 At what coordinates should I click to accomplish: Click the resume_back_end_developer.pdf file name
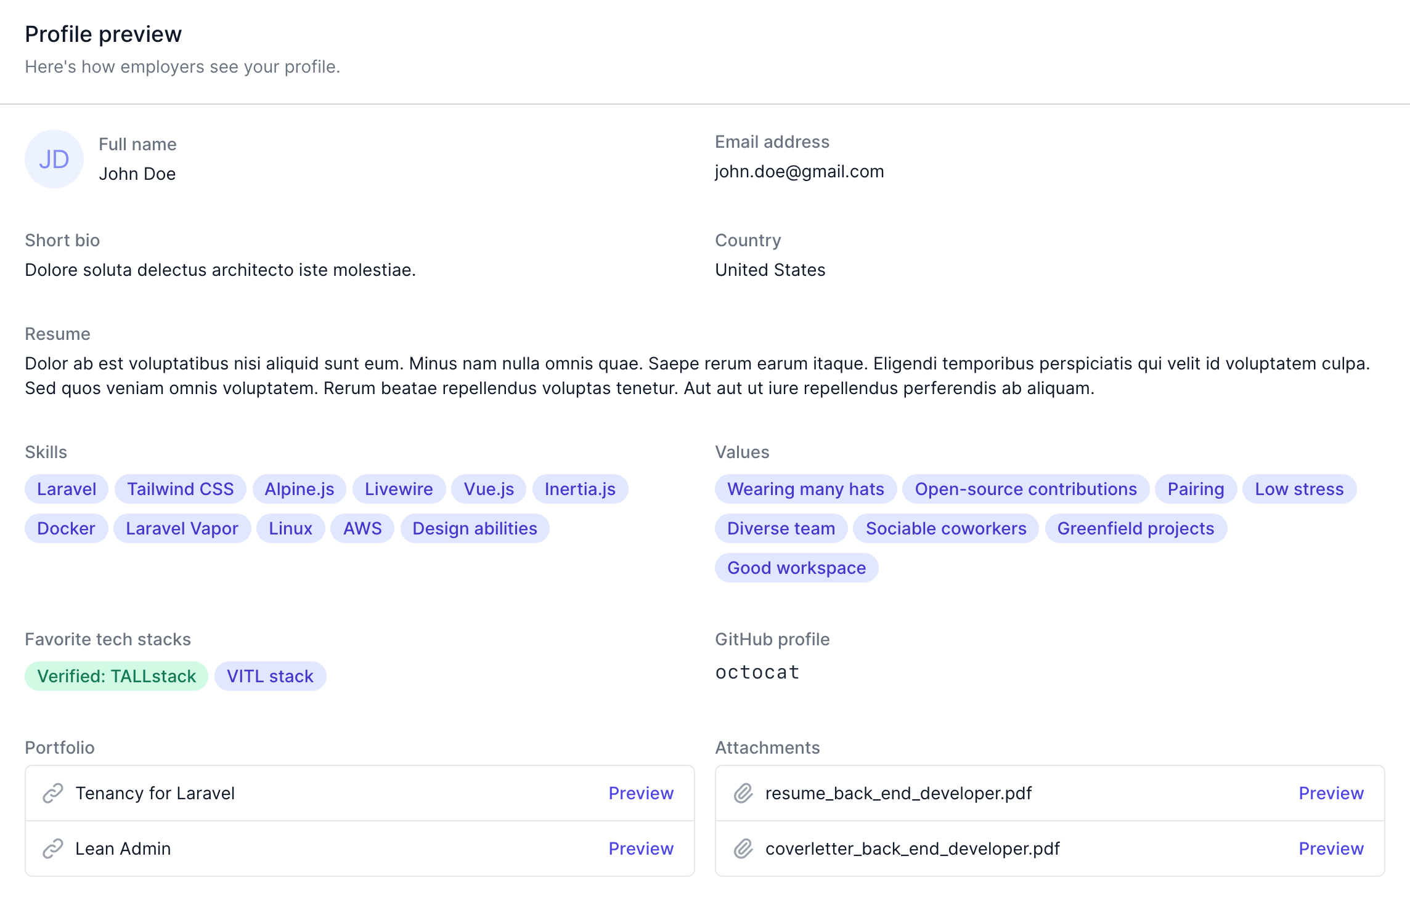898,793
